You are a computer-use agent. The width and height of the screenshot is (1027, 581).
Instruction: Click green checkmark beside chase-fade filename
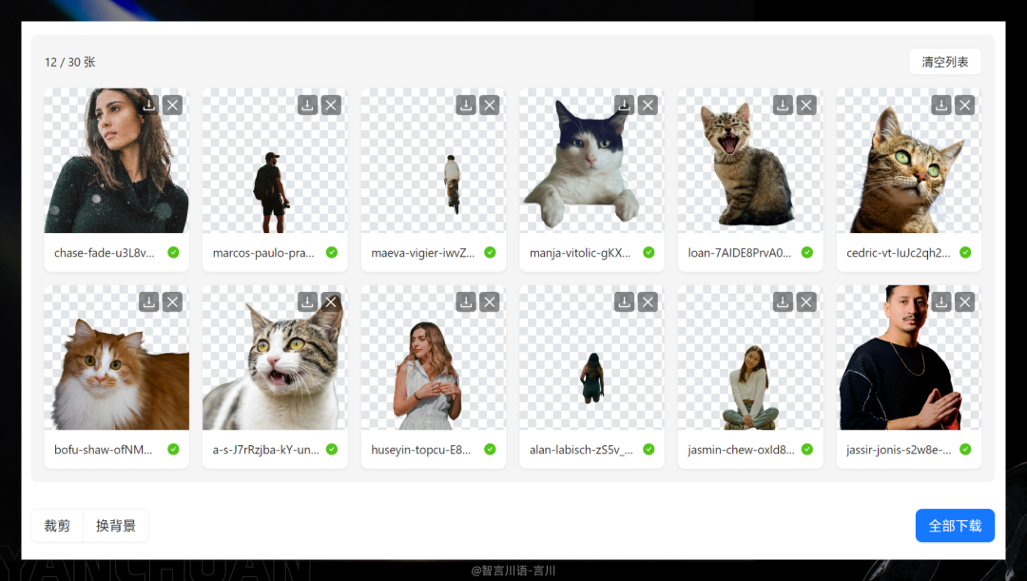pos(173,252)
